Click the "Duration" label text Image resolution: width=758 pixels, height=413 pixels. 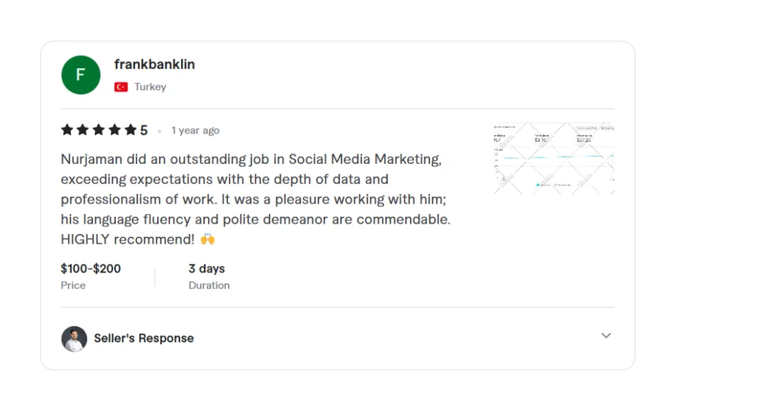[209, 285]
